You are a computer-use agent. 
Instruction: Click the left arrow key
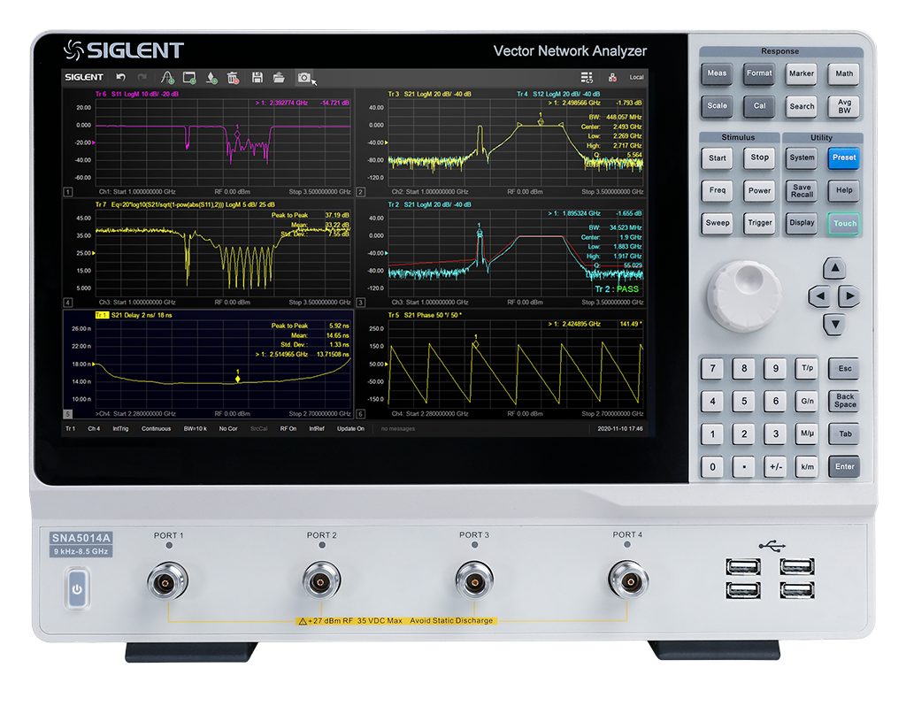818,296
